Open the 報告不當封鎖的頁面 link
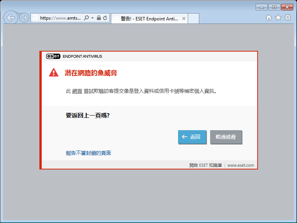Viewport: 297px width, 223px height. 88,153
